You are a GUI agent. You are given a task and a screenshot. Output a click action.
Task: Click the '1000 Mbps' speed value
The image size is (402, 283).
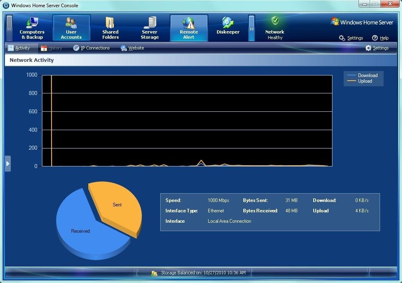(x=219, y=200)
